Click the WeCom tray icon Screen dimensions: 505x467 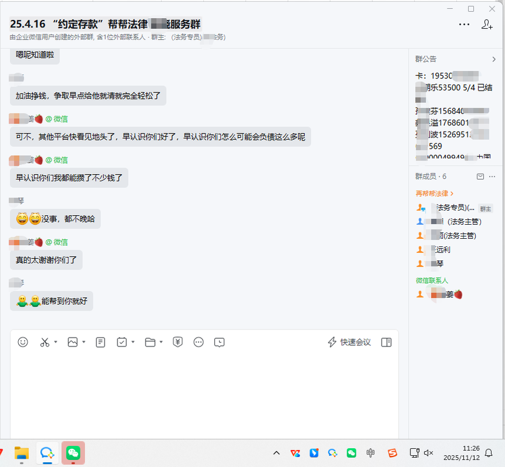(333, 453)
